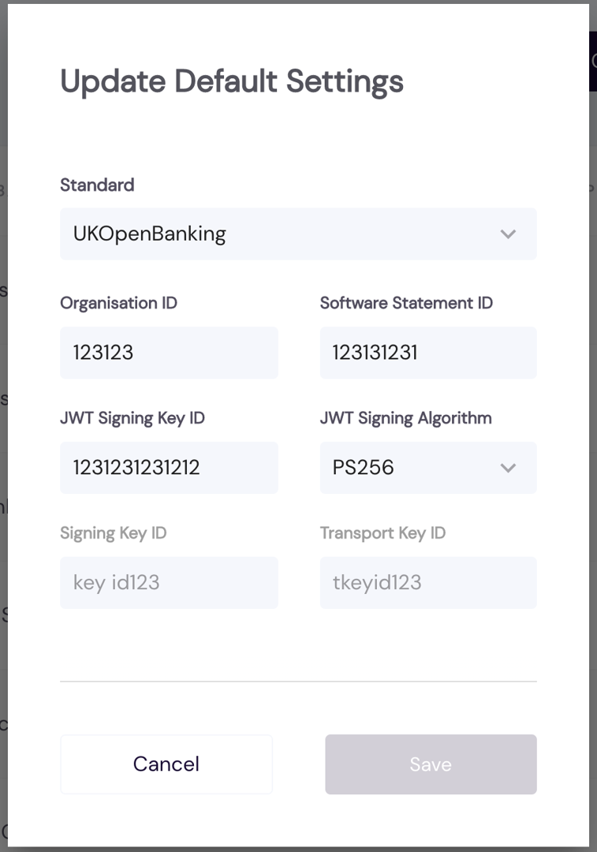Click the greyed Transport Key ID label
The image size is (597, 852).
coord(382,533)
